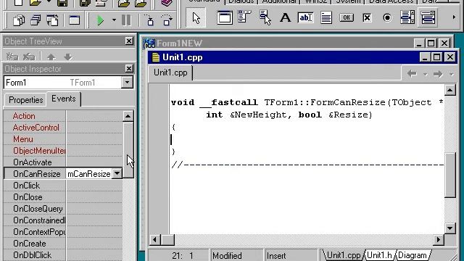The image size is (464, 261).
Task: Select the OnCreate event row
Action: [63, 244]
